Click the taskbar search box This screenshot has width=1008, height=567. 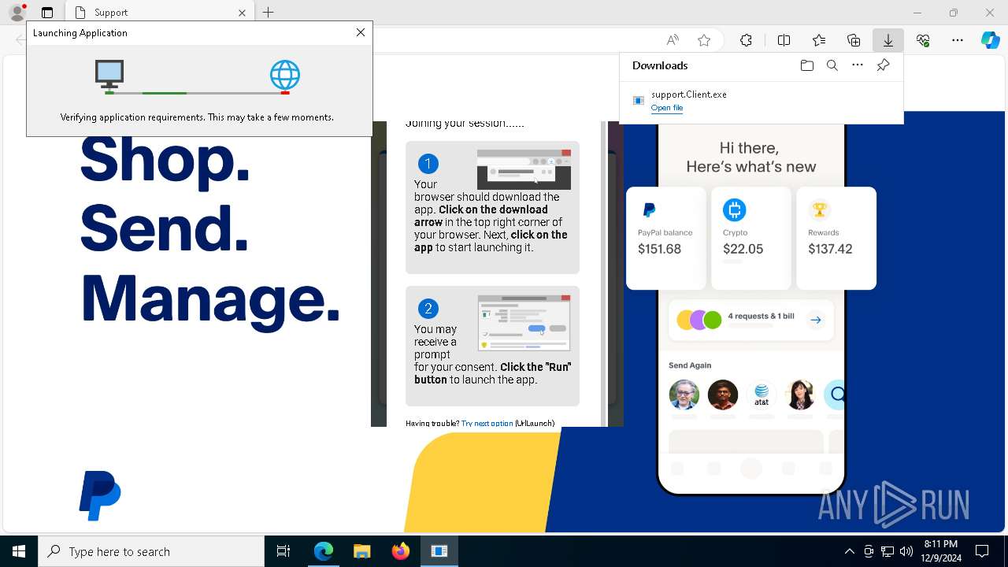[151, 551]
